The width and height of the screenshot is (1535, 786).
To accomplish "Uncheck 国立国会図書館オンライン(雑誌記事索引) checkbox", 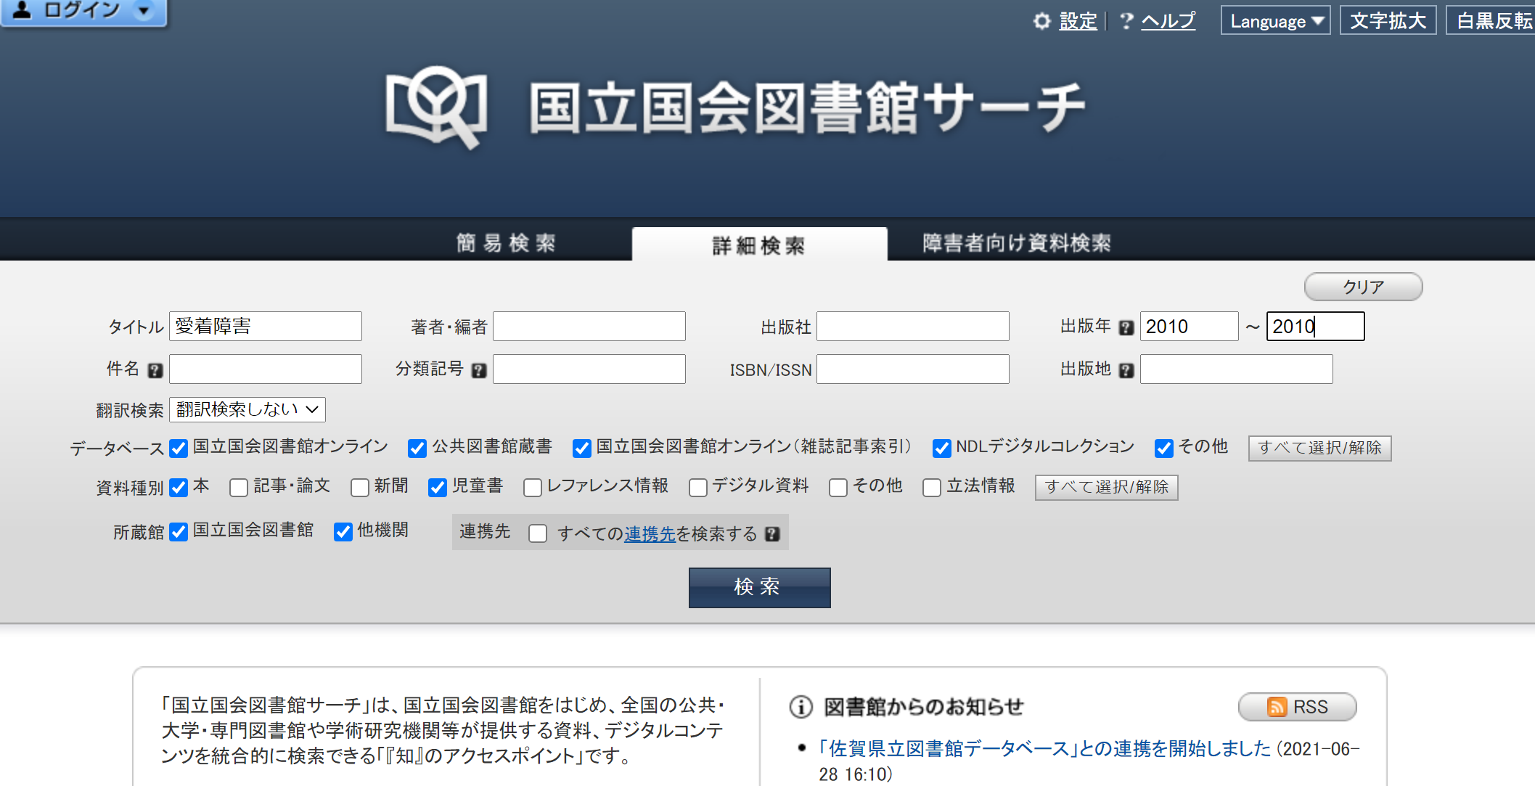I will (582, 449).
